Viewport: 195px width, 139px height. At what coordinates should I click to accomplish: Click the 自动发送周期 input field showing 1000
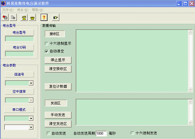point(101,133)
